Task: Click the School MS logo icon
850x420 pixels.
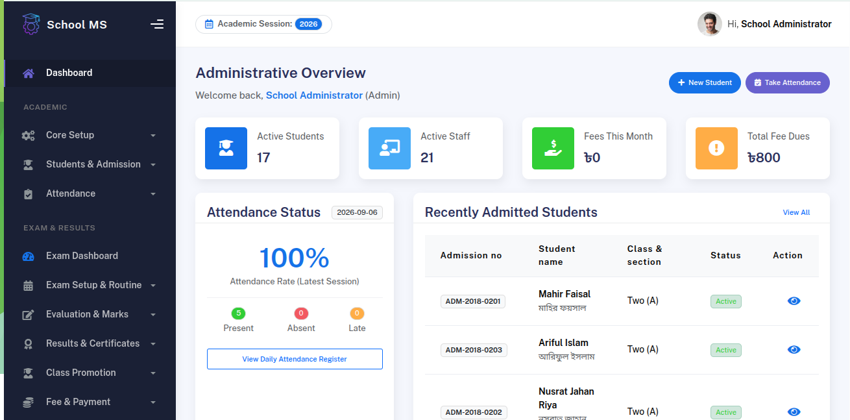Action: (x=30, y=24)
